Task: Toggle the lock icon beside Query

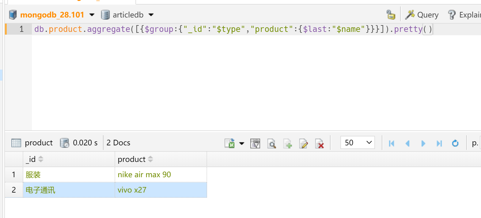Action: [x=391, y=15]
